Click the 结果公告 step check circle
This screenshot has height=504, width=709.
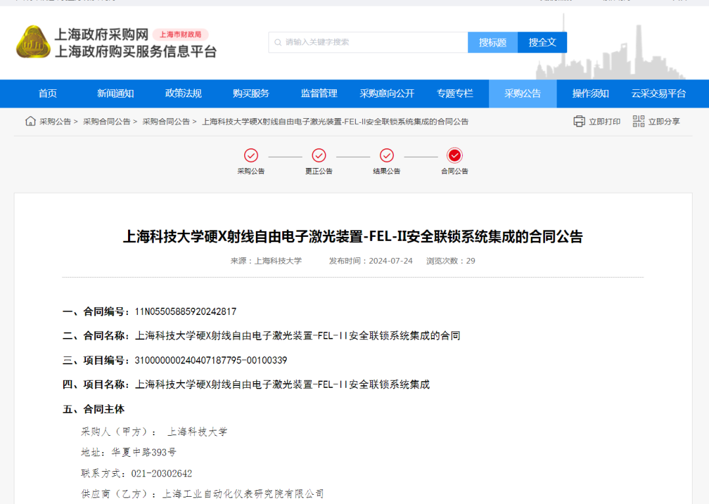click(387, 156)
